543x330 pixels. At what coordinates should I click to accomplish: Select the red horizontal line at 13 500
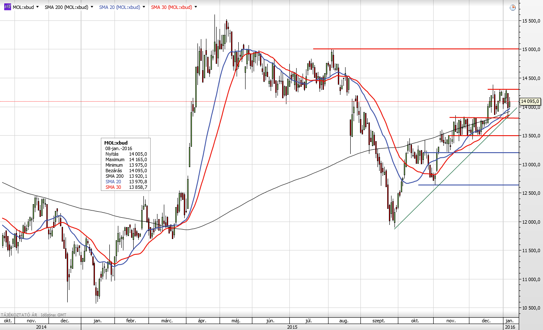483,136
